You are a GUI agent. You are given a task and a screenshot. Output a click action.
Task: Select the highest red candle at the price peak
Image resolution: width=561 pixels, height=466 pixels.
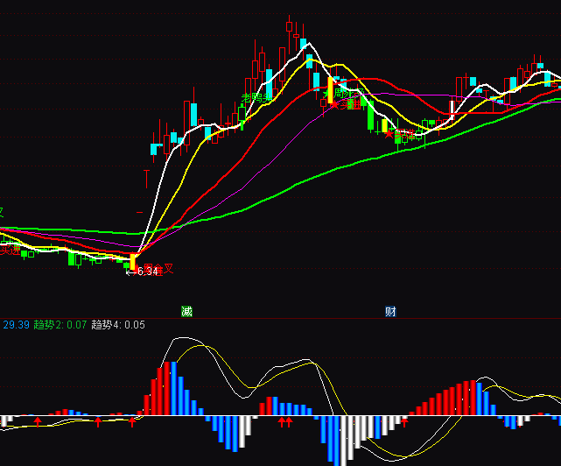pos(289,26)
